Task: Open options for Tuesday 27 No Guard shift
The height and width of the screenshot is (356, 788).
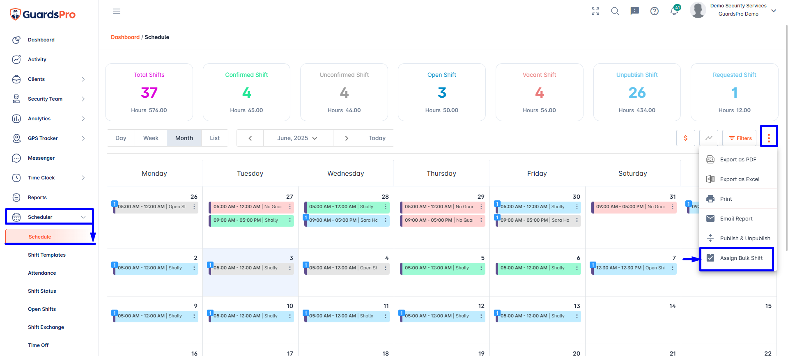Action: [x=290, y=207]
